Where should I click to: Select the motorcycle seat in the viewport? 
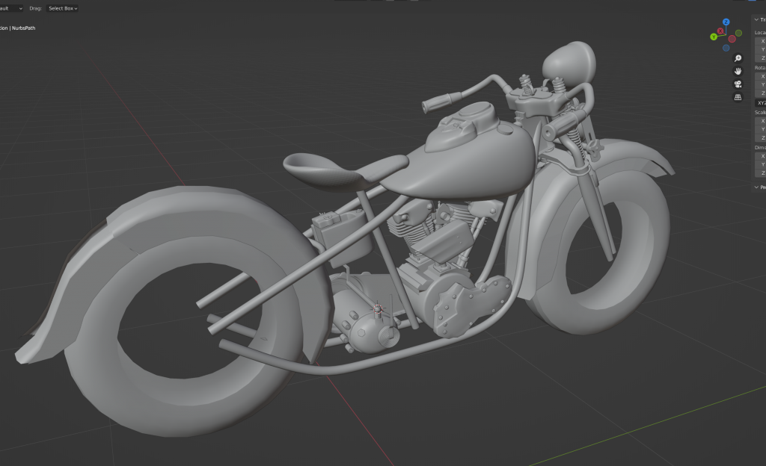(322, 168)
